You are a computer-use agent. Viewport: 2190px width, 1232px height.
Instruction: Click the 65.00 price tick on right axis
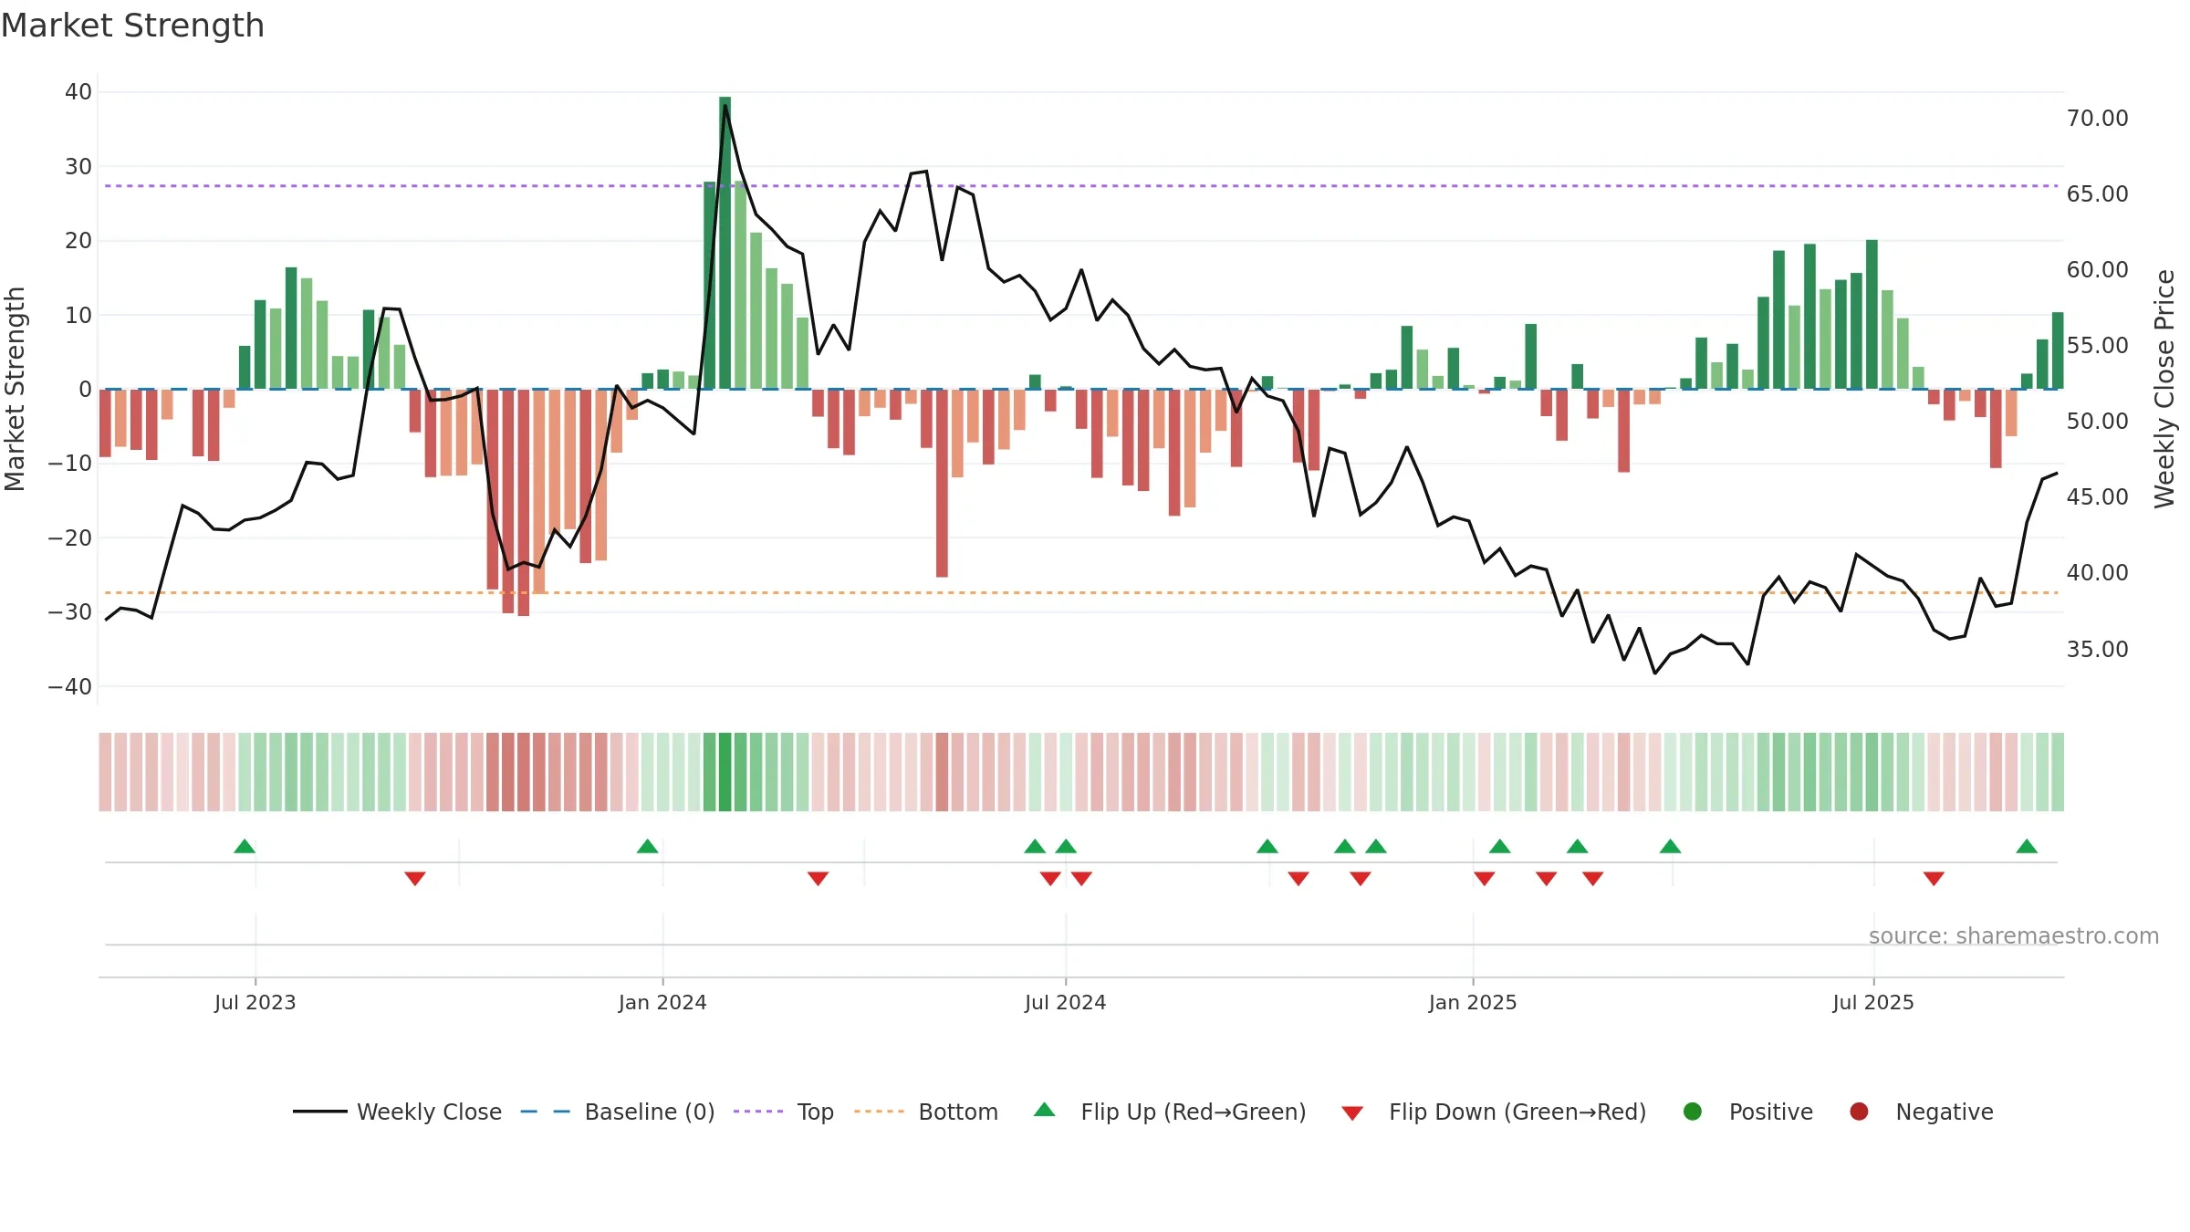[x=2098, y=194]
